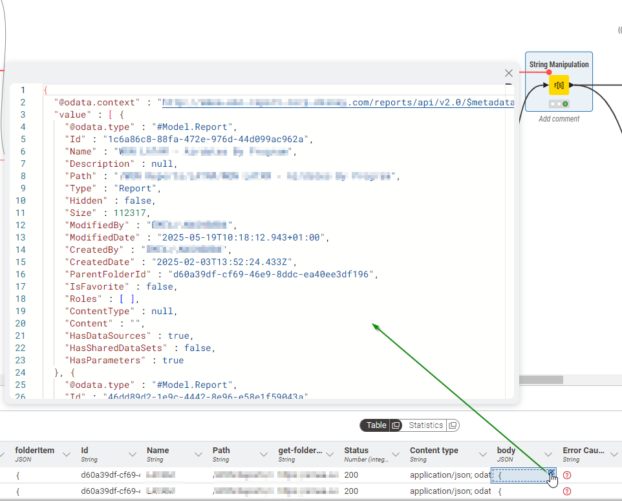Click the String Manipulation node's output port
Screen dimensions: 622x501
(572, 85)
